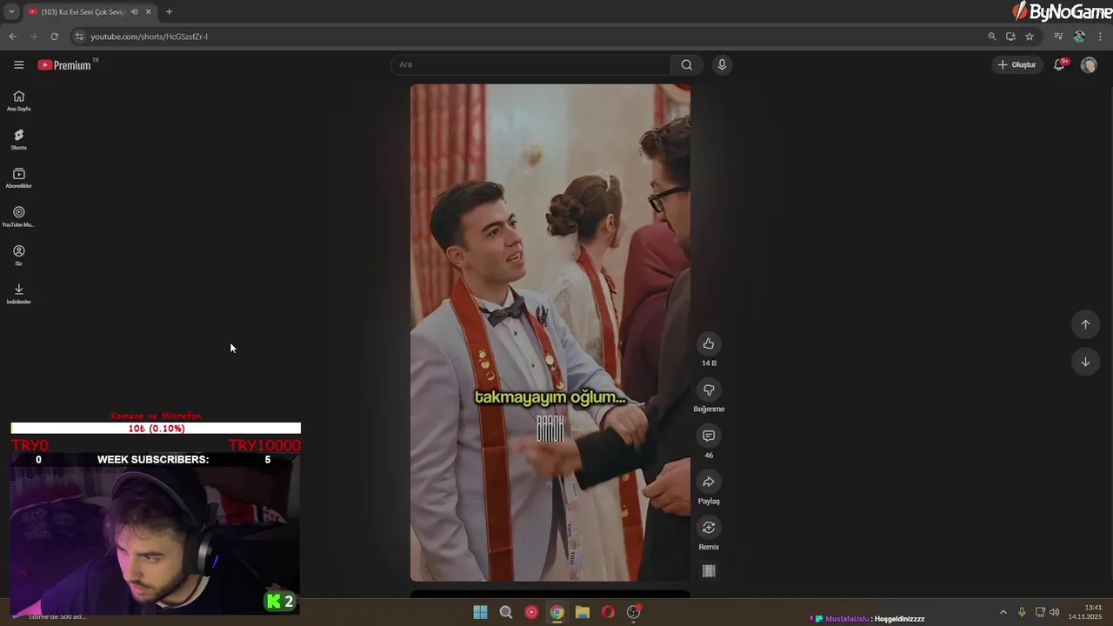Click in the Ara search field
1113x626 pixels.
pos(530,65)
